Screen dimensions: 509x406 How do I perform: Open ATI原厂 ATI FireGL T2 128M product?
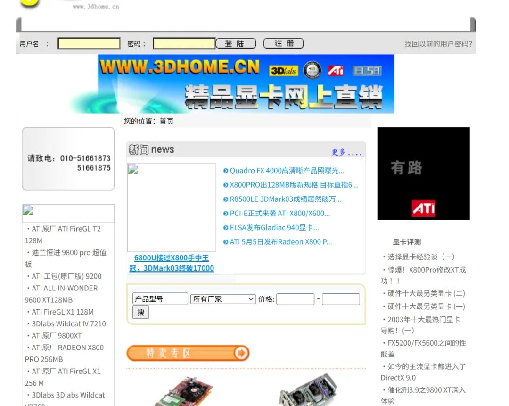pos(63,234)
